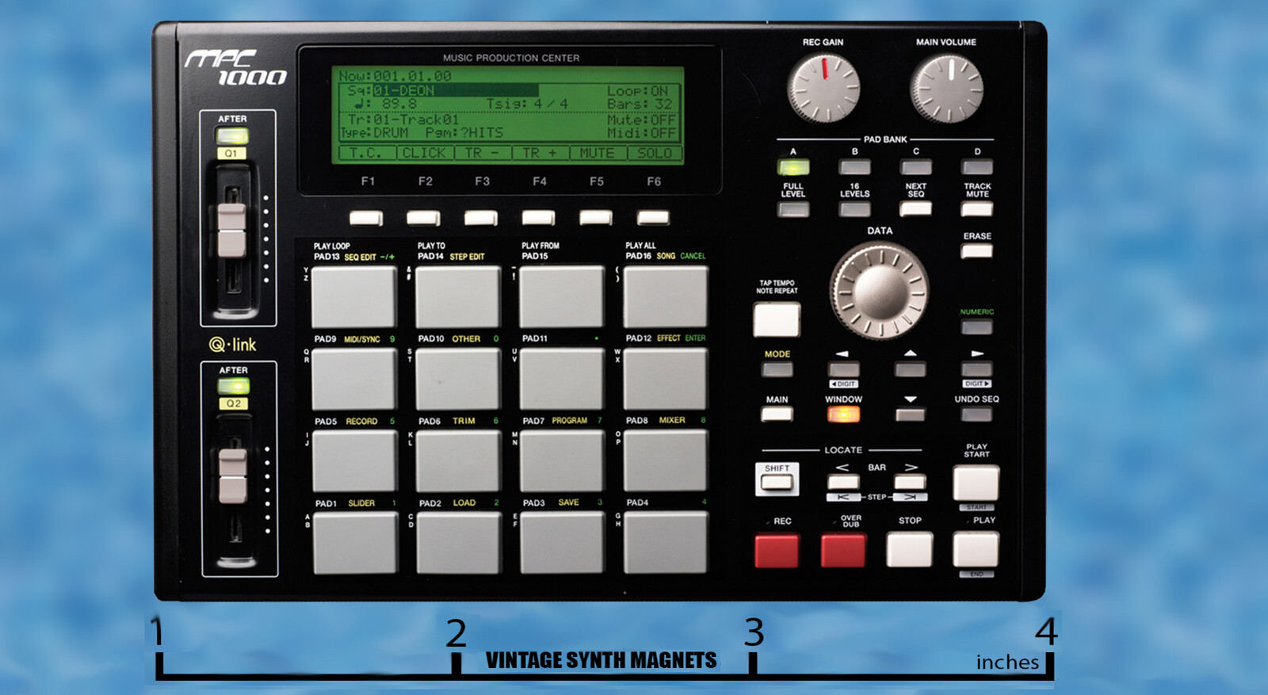Hit PAD16 labeled SONG
This screenshot has width=1268, height=695.
tap(665, 296)
